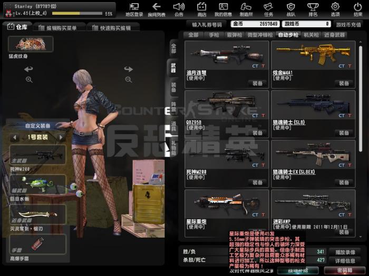Switch to next loadout after 1号套装
This screenshot has width=369, height=276.
coord(61,137)
